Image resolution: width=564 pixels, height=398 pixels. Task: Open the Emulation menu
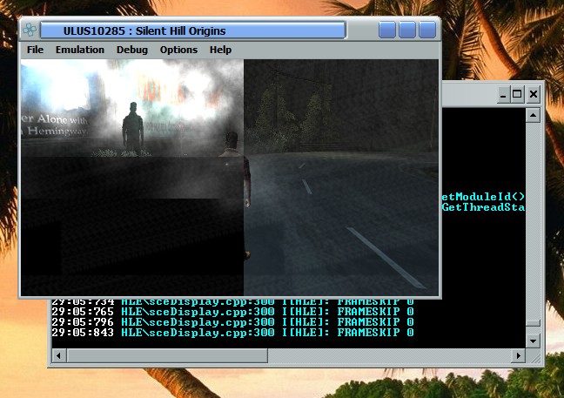pos(80,50)
